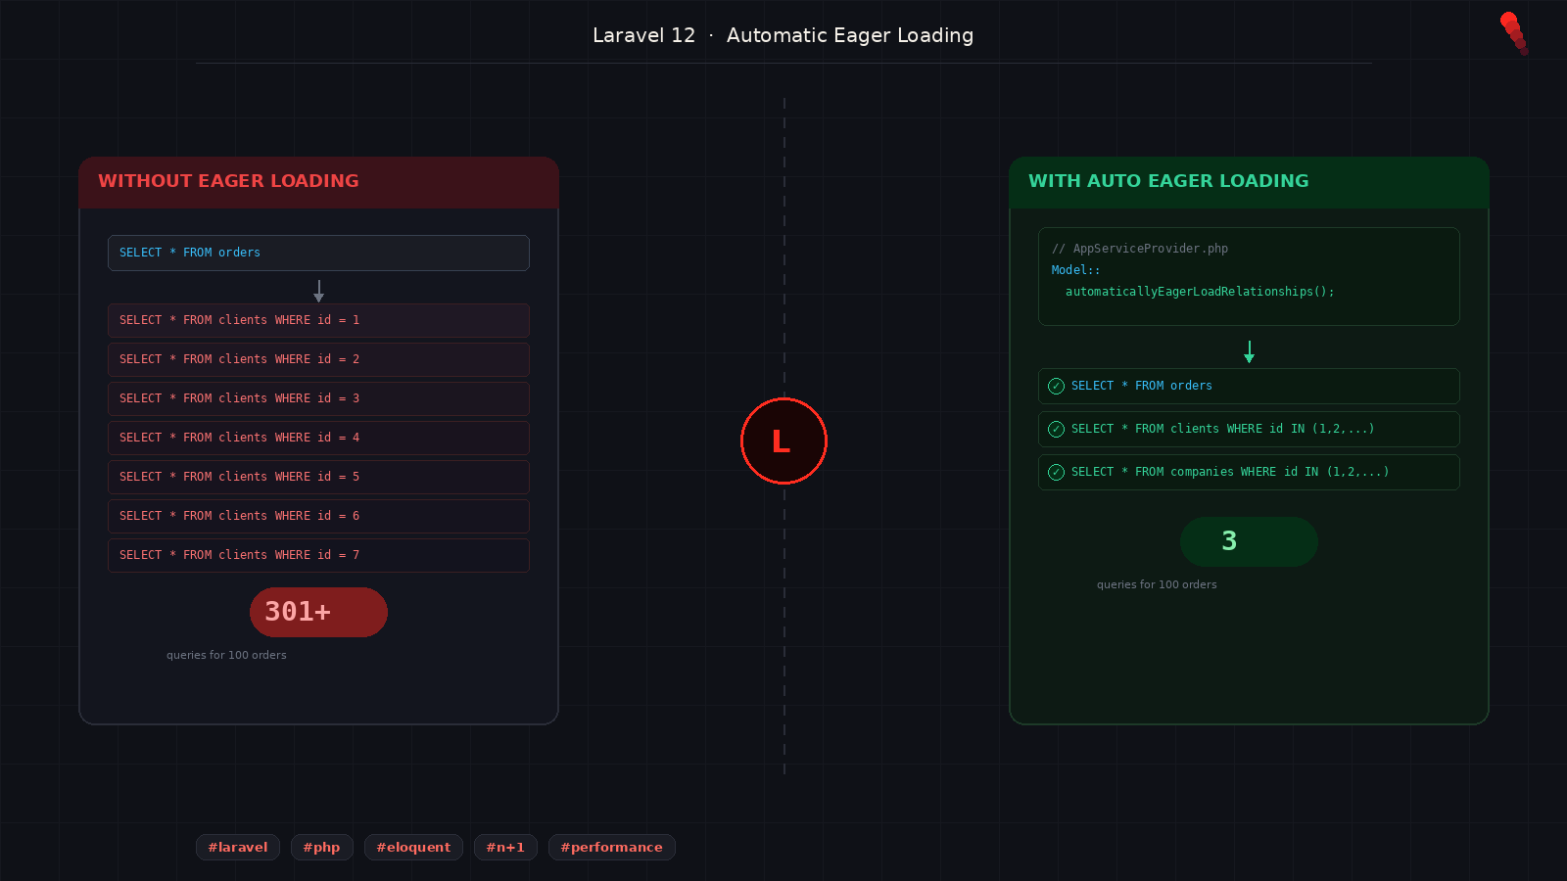
Task: Select query clients WHERE id = 6
Action: [318, 516]
